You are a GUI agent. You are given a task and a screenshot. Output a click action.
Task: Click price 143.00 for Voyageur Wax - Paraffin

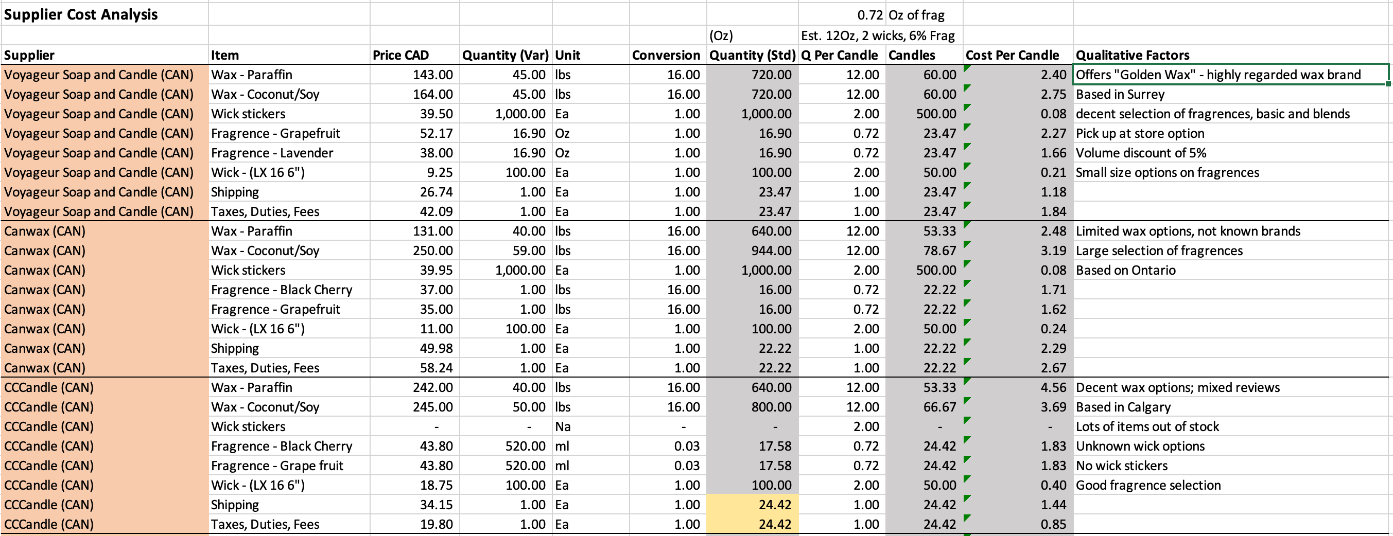coord(415,75)
